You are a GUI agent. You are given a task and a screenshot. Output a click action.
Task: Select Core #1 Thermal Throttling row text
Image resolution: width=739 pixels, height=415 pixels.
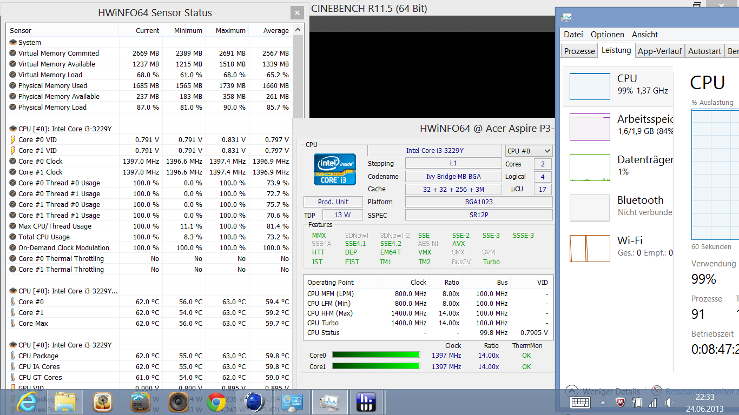point(61,269)
